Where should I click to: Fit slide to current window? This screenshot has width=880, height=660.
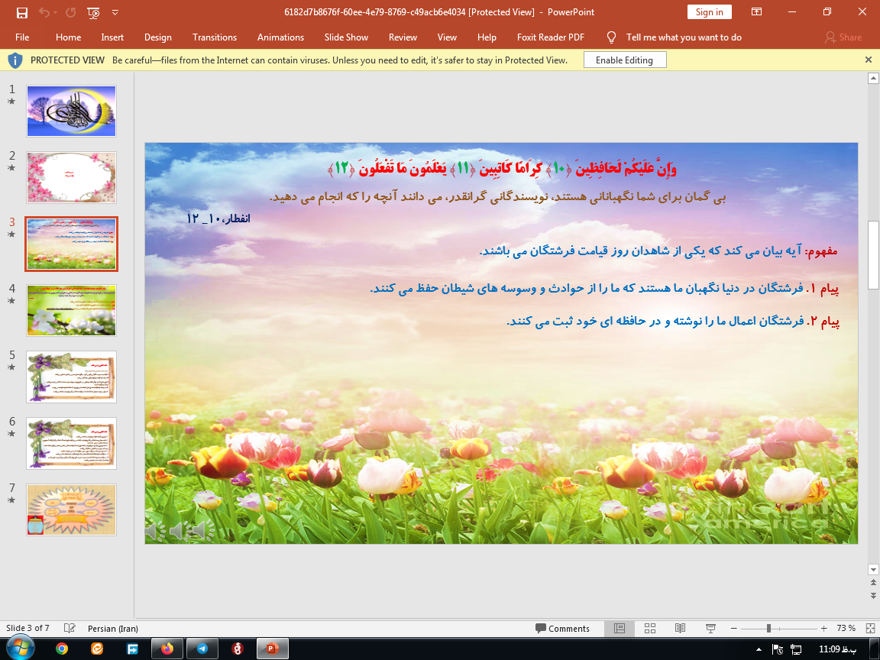pyautogui.click(x=870, y=628)
